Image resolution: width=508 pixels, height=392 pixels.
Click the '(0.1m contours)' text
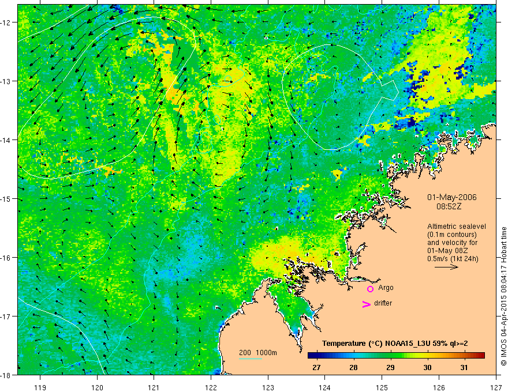click(452, 235)
